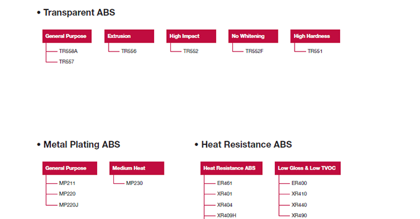420x219 pixels.
Task: Click the Heat Resistance ABS red box
Action: point(232,168)
